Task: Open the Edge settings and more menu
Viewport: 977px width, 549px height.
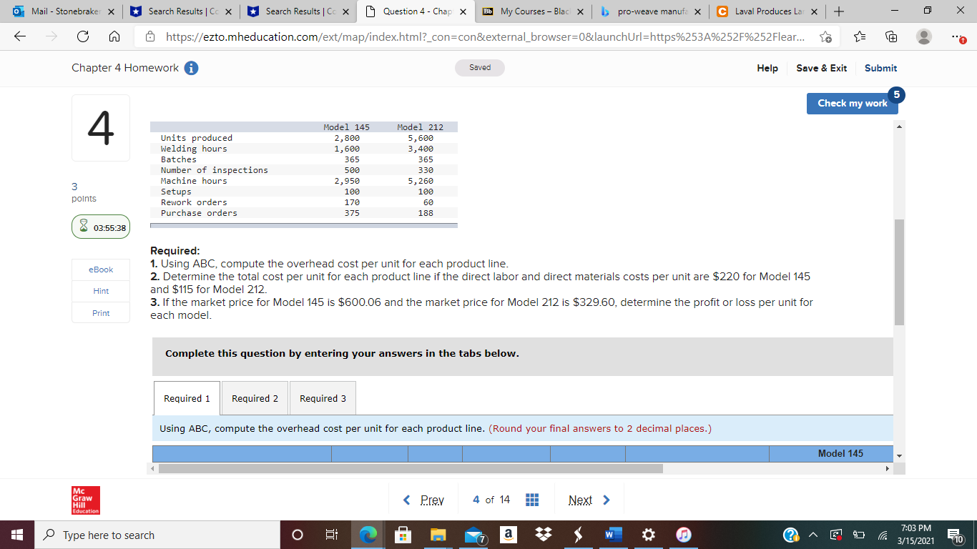Action: pyautogui.click(x=957, y=37)
